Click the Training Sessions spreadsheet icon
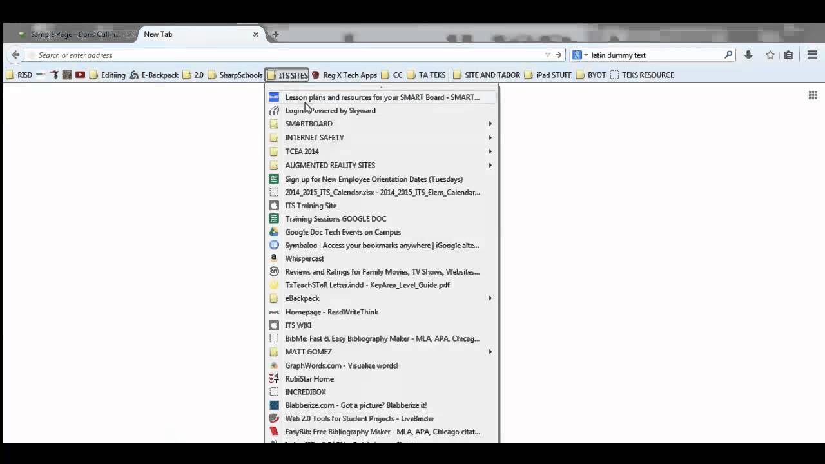This screenshot has width=825, height=464. pyautogui.click(x=274, y=218)
